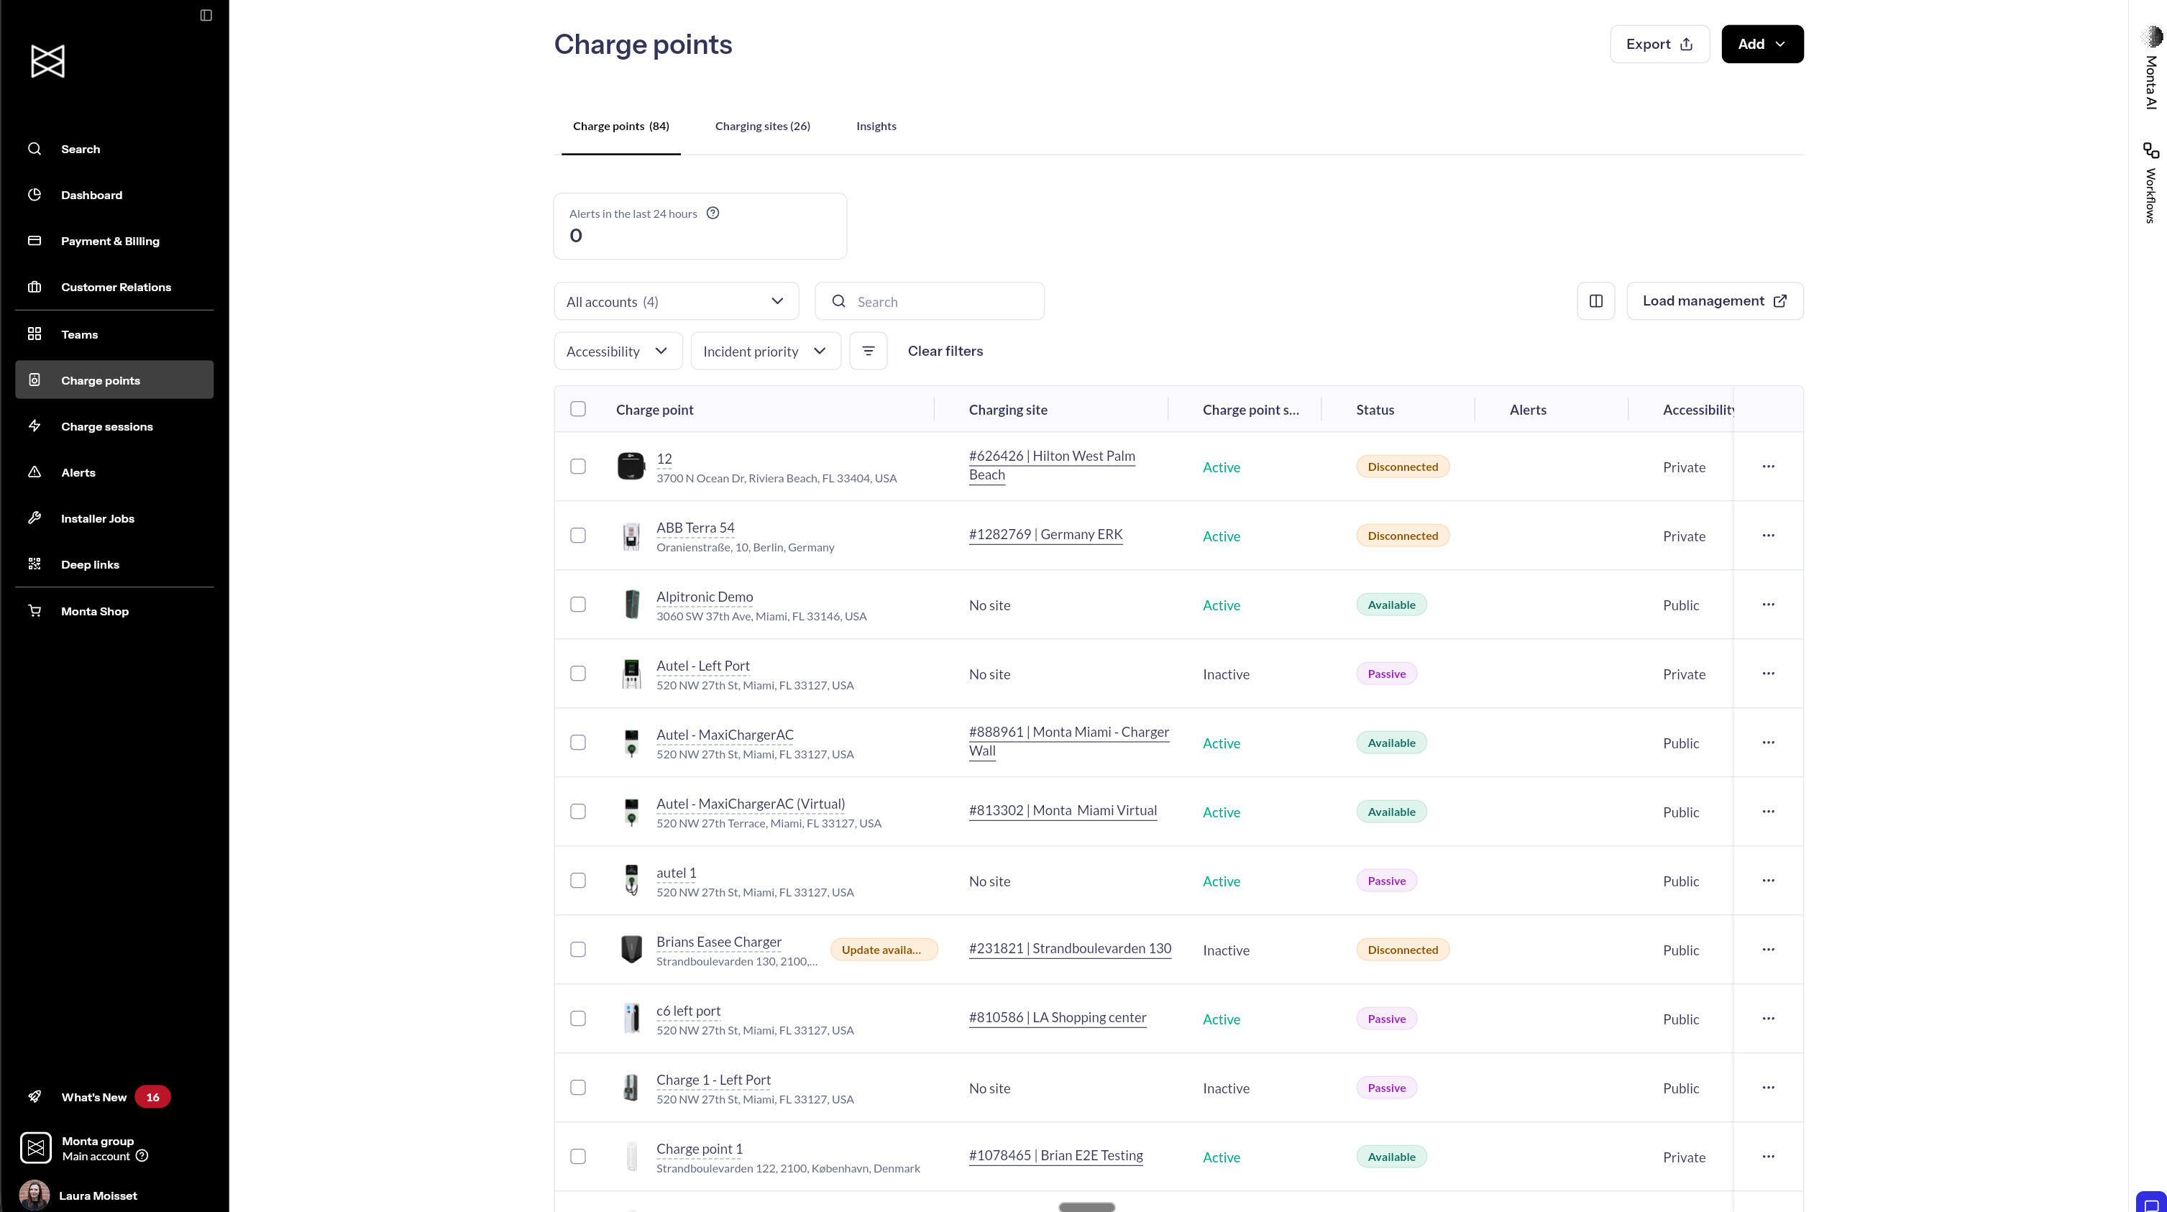Open the Accessibility filter dropdown
The width and height of the screenshot is (2167, 1212).
point(618,351)
